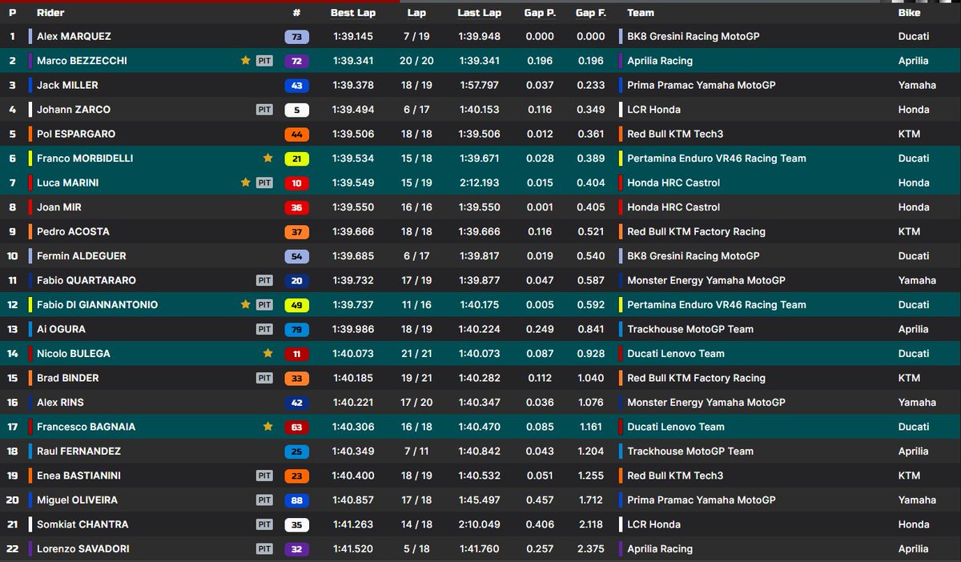Click the red number 36 badge of Joan Mir
961x562 pixels.
(x=296, y=207)
